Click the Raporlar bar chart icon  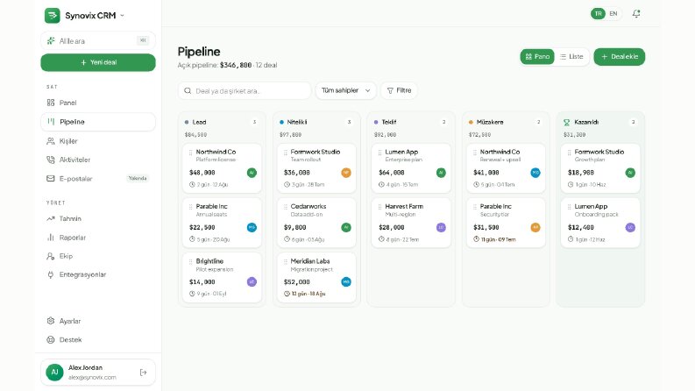[51, 238]
